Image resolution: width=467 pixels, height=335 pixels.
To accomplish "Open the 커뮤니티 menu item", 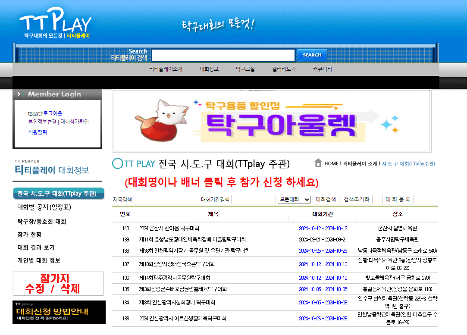I will click(322, 69).
